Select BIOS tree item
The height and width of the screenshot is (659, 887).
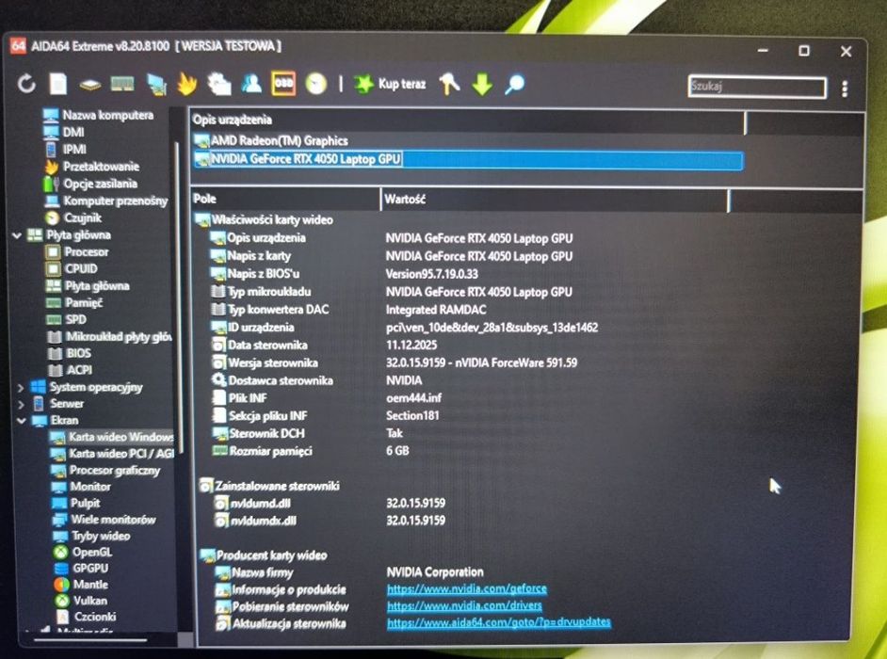tap(69, 354)
